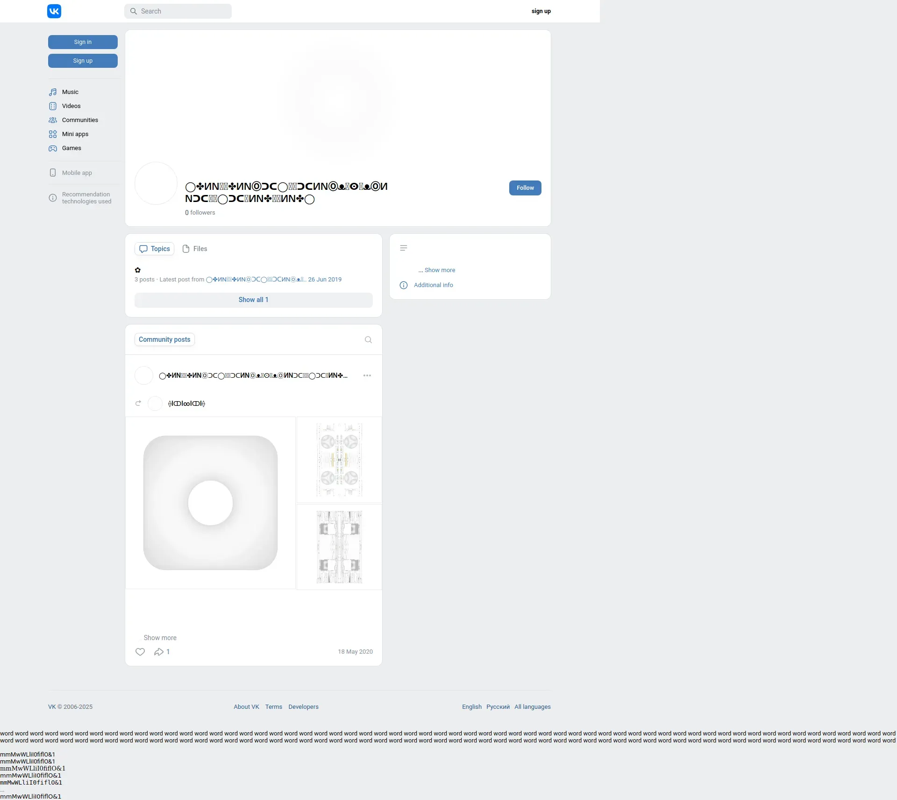Share the post with arrow icon
Screen dimensions: 897x800
(x=159, y=652)
